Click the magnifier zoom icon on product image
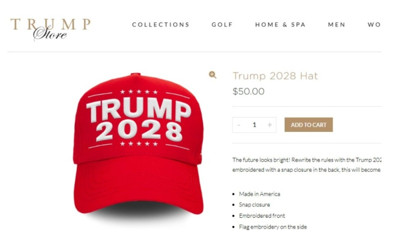This screenshot has height=237, width=395. 212,75
